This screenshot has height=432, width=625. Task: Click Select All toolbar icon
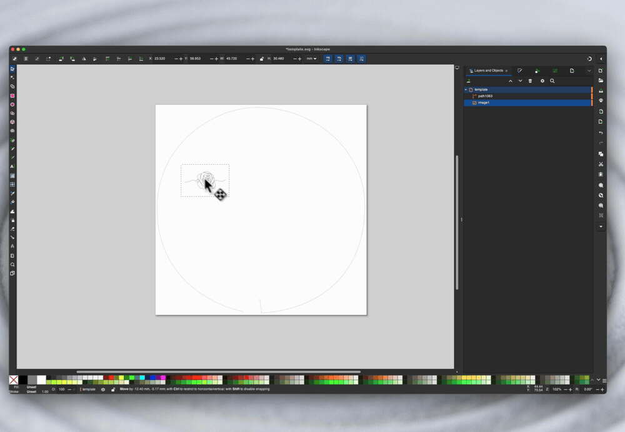[15, 59]
